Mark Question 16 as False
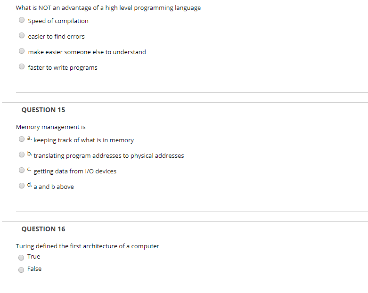 21,270
